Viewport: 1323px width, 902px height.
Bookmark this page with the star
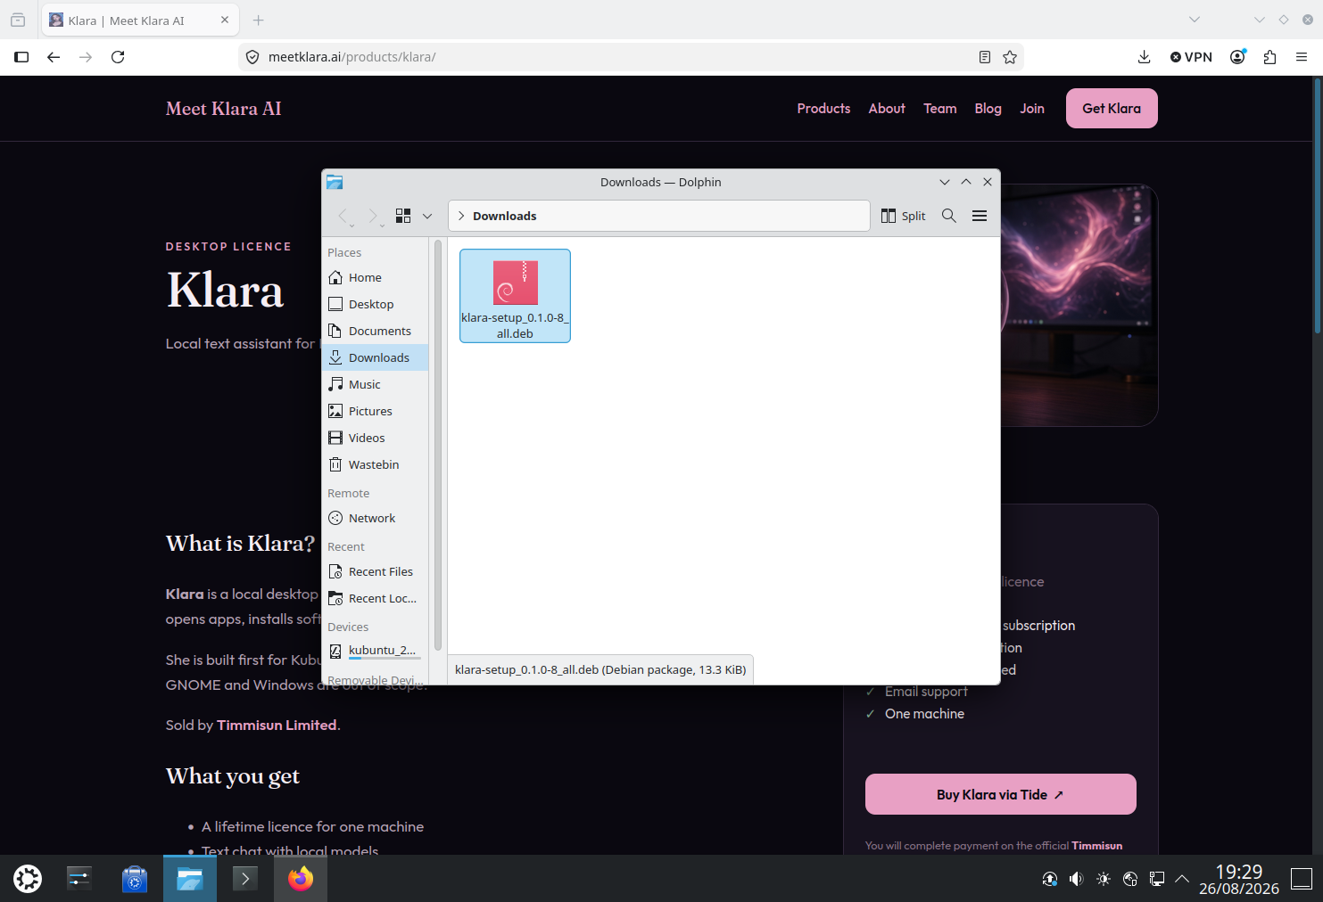(1010, 57)
